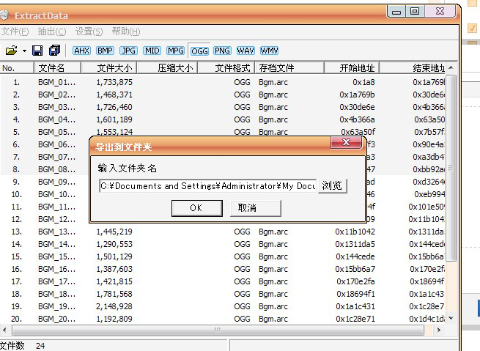Select the MID format filter button
This screenshot has width=480, height=351.
point(152,51)
